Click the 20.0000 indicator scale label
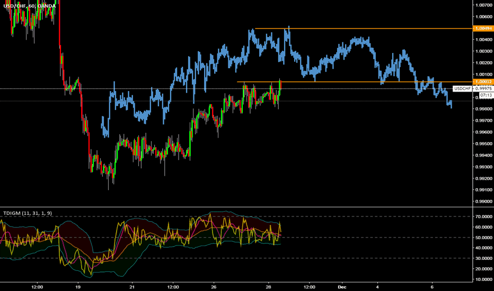This screenshot has height=291, width=494. click(x=484, y=269)
